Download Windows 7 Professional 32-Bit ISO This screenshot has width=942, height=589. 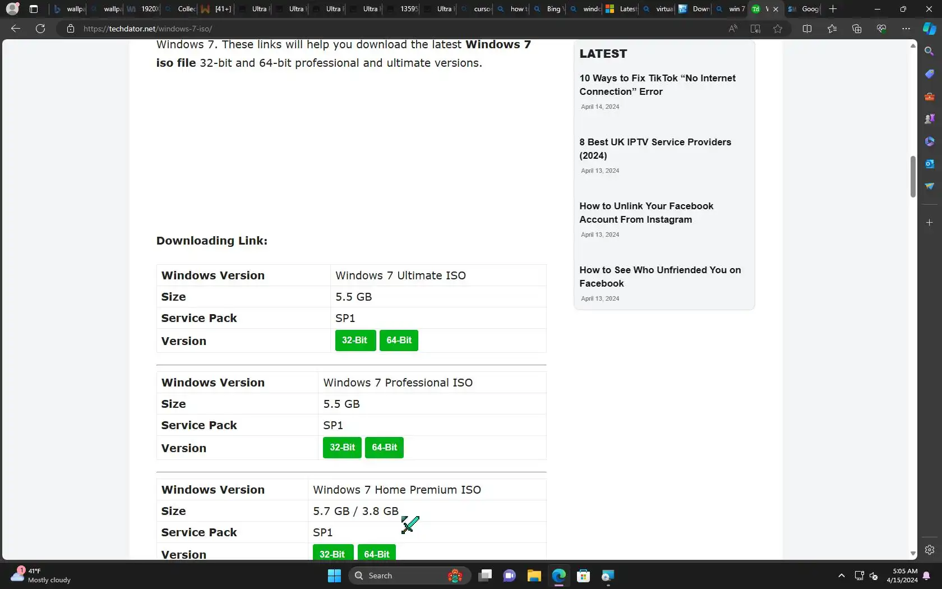(342, 448)
